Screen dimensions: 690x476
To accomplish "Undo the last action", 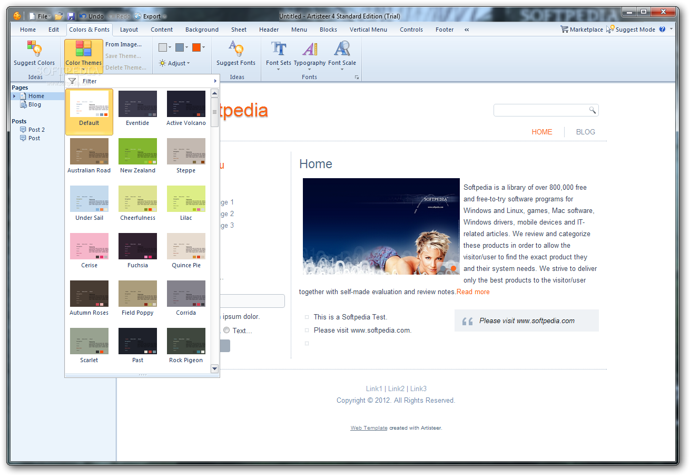I will (x=92, y=16).
